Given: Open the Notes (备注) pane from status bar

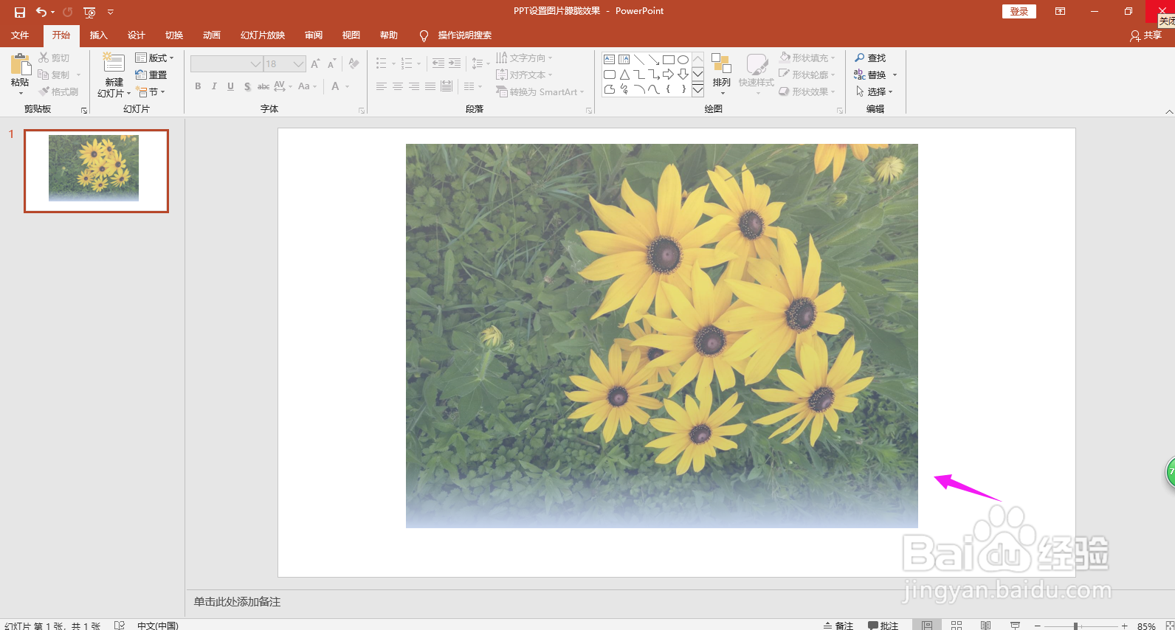Looking at the screenshot, I should [x=838, y=625].
